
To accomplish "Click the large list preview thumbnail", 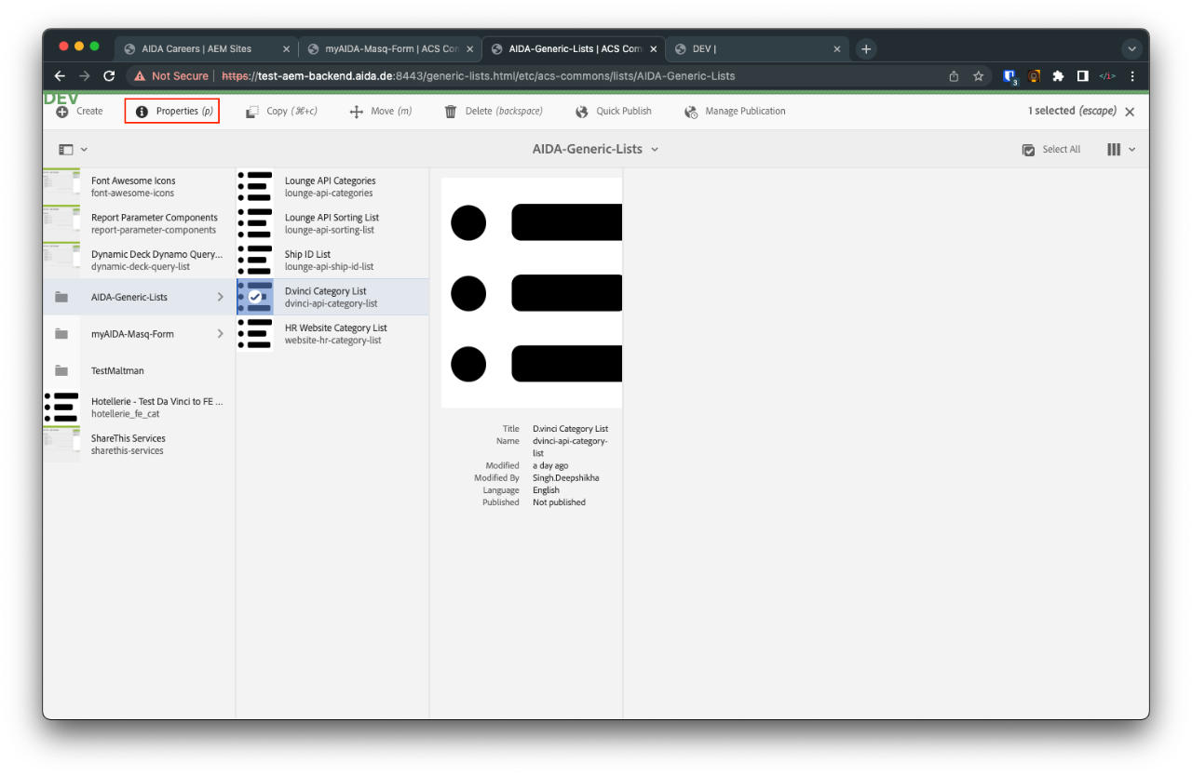I will pyautogui.click(x=532, y=292).
